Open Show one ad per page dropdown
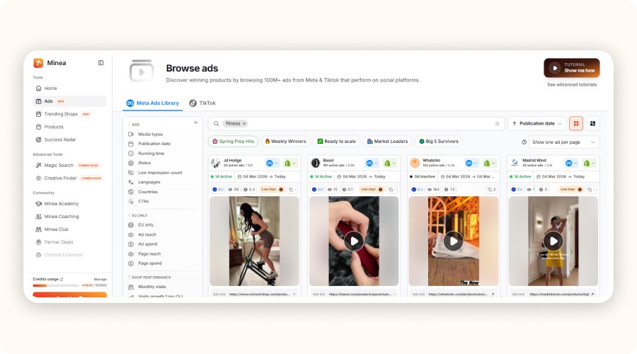The width and height of the screenshot is (637, 354). tap(563, 142)
